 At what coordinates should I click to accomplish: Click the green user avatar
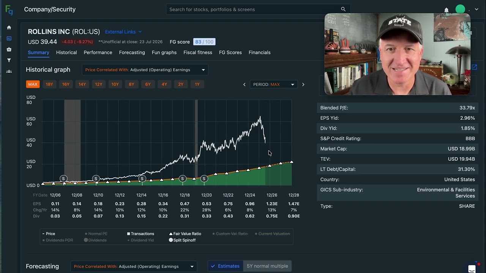click(460, 9)
